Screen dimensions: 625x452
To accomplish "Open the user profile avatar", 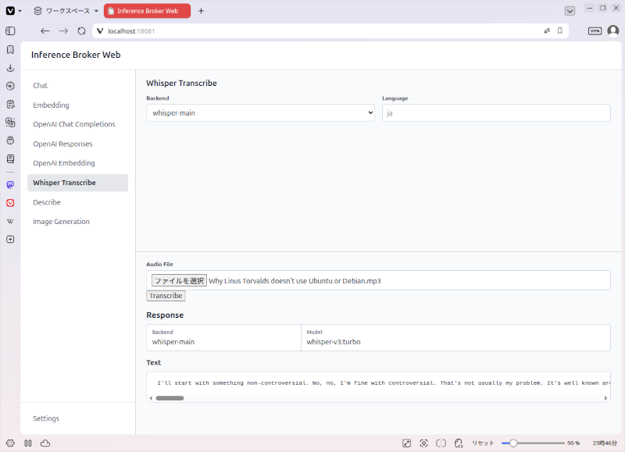I will pyautogui.click(x=613, y=30).
